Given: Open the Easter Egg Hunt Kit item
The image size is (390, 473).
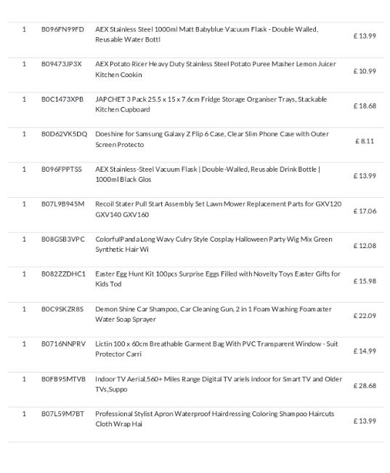Looking at the screenshot, I should click(x=218, y=279).
